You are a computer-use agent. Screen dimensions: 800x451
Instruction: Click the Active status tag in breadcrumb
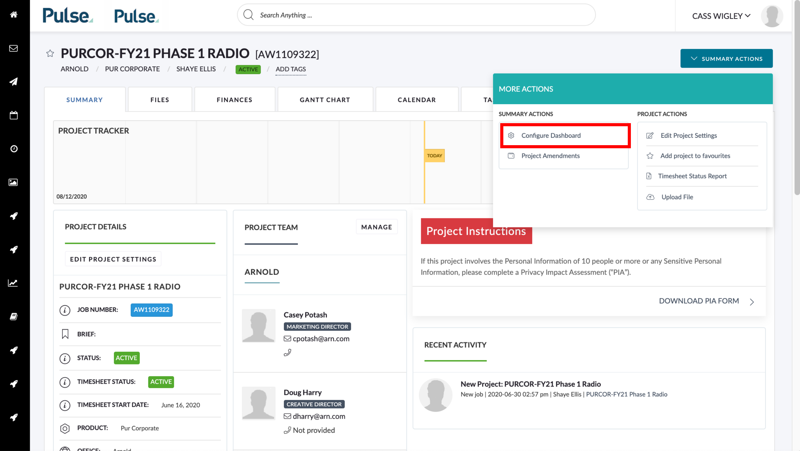point(248,69)
